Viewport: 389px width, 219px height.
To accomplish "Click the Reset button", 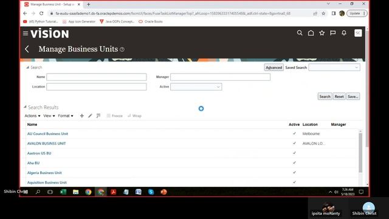I will pos(339,96).
